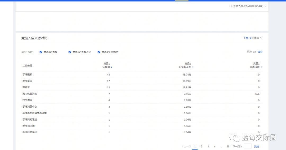The image size is (286, 150).
Task: Select the 手淘我的足迹 source row
Action: point(142,120)
